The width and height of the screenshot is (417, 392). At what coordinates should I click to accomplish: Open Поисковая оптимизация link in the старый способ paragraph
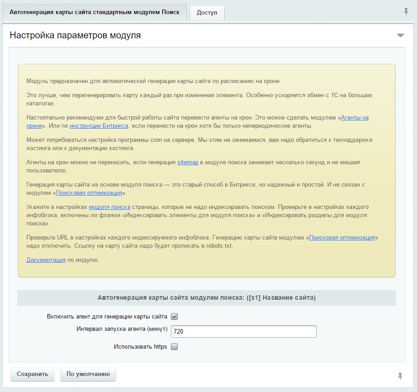point(89,193)
